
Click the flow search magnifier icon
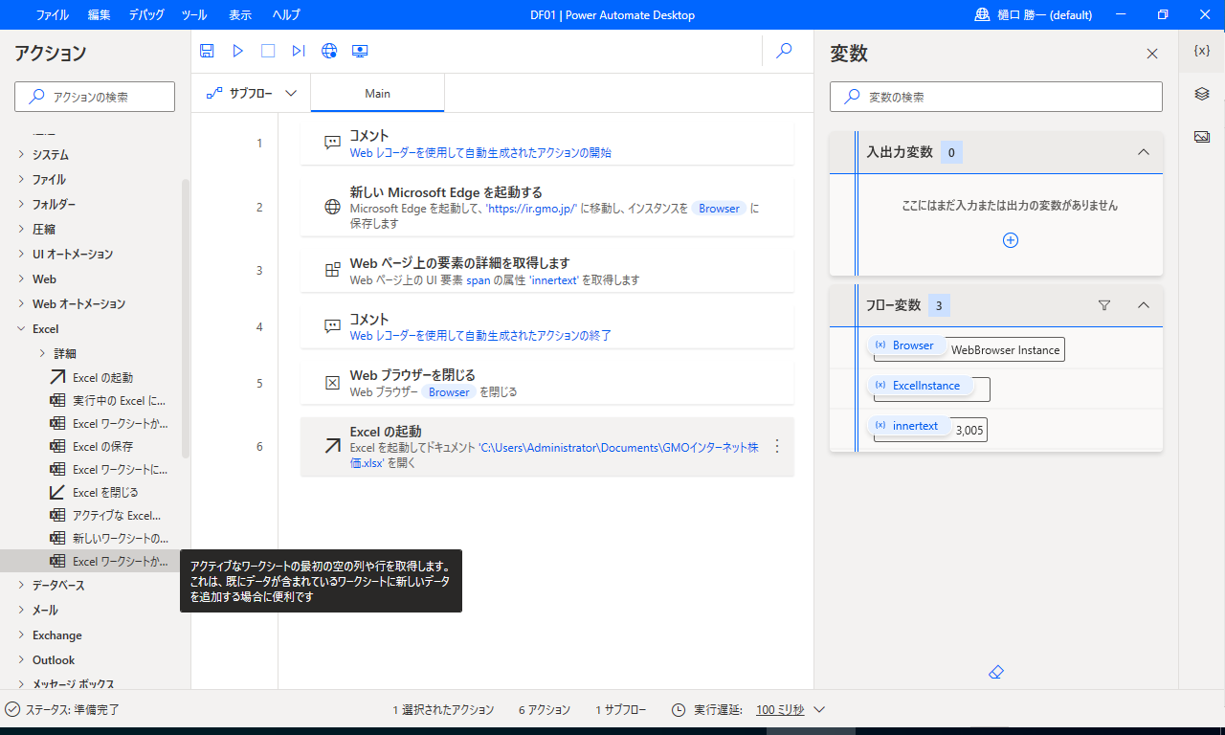pyautogui.click(x=784, y=51)
